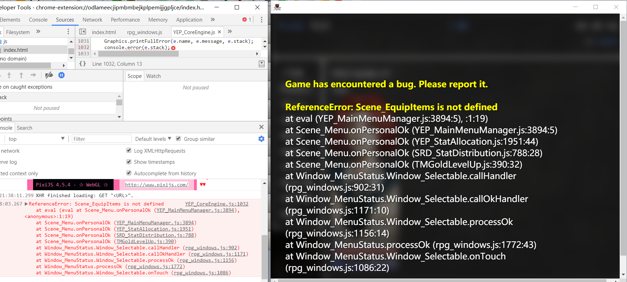Open the rpg_windows.js:902 link
This screenshot has width=627, height=282.
point(211,248)
